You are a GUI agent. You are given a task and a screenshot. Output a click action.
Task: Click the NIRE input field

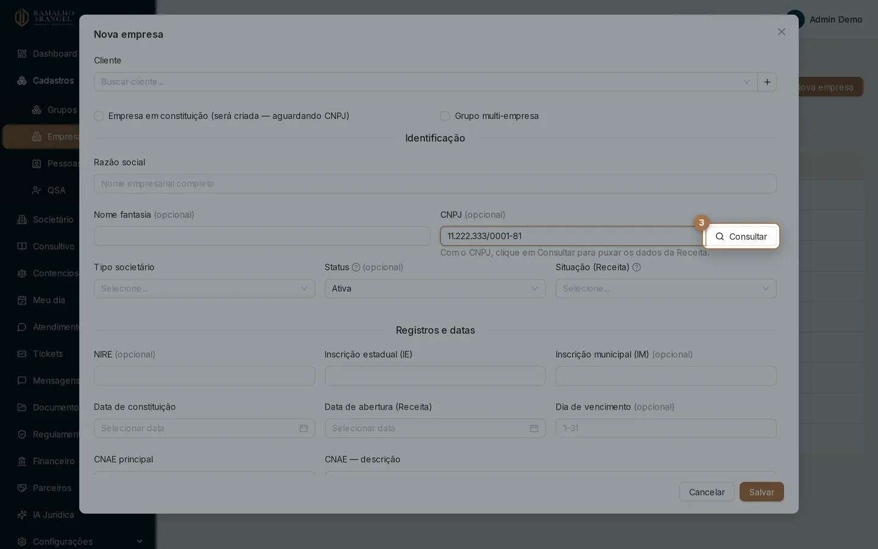[x=204, y=376]
